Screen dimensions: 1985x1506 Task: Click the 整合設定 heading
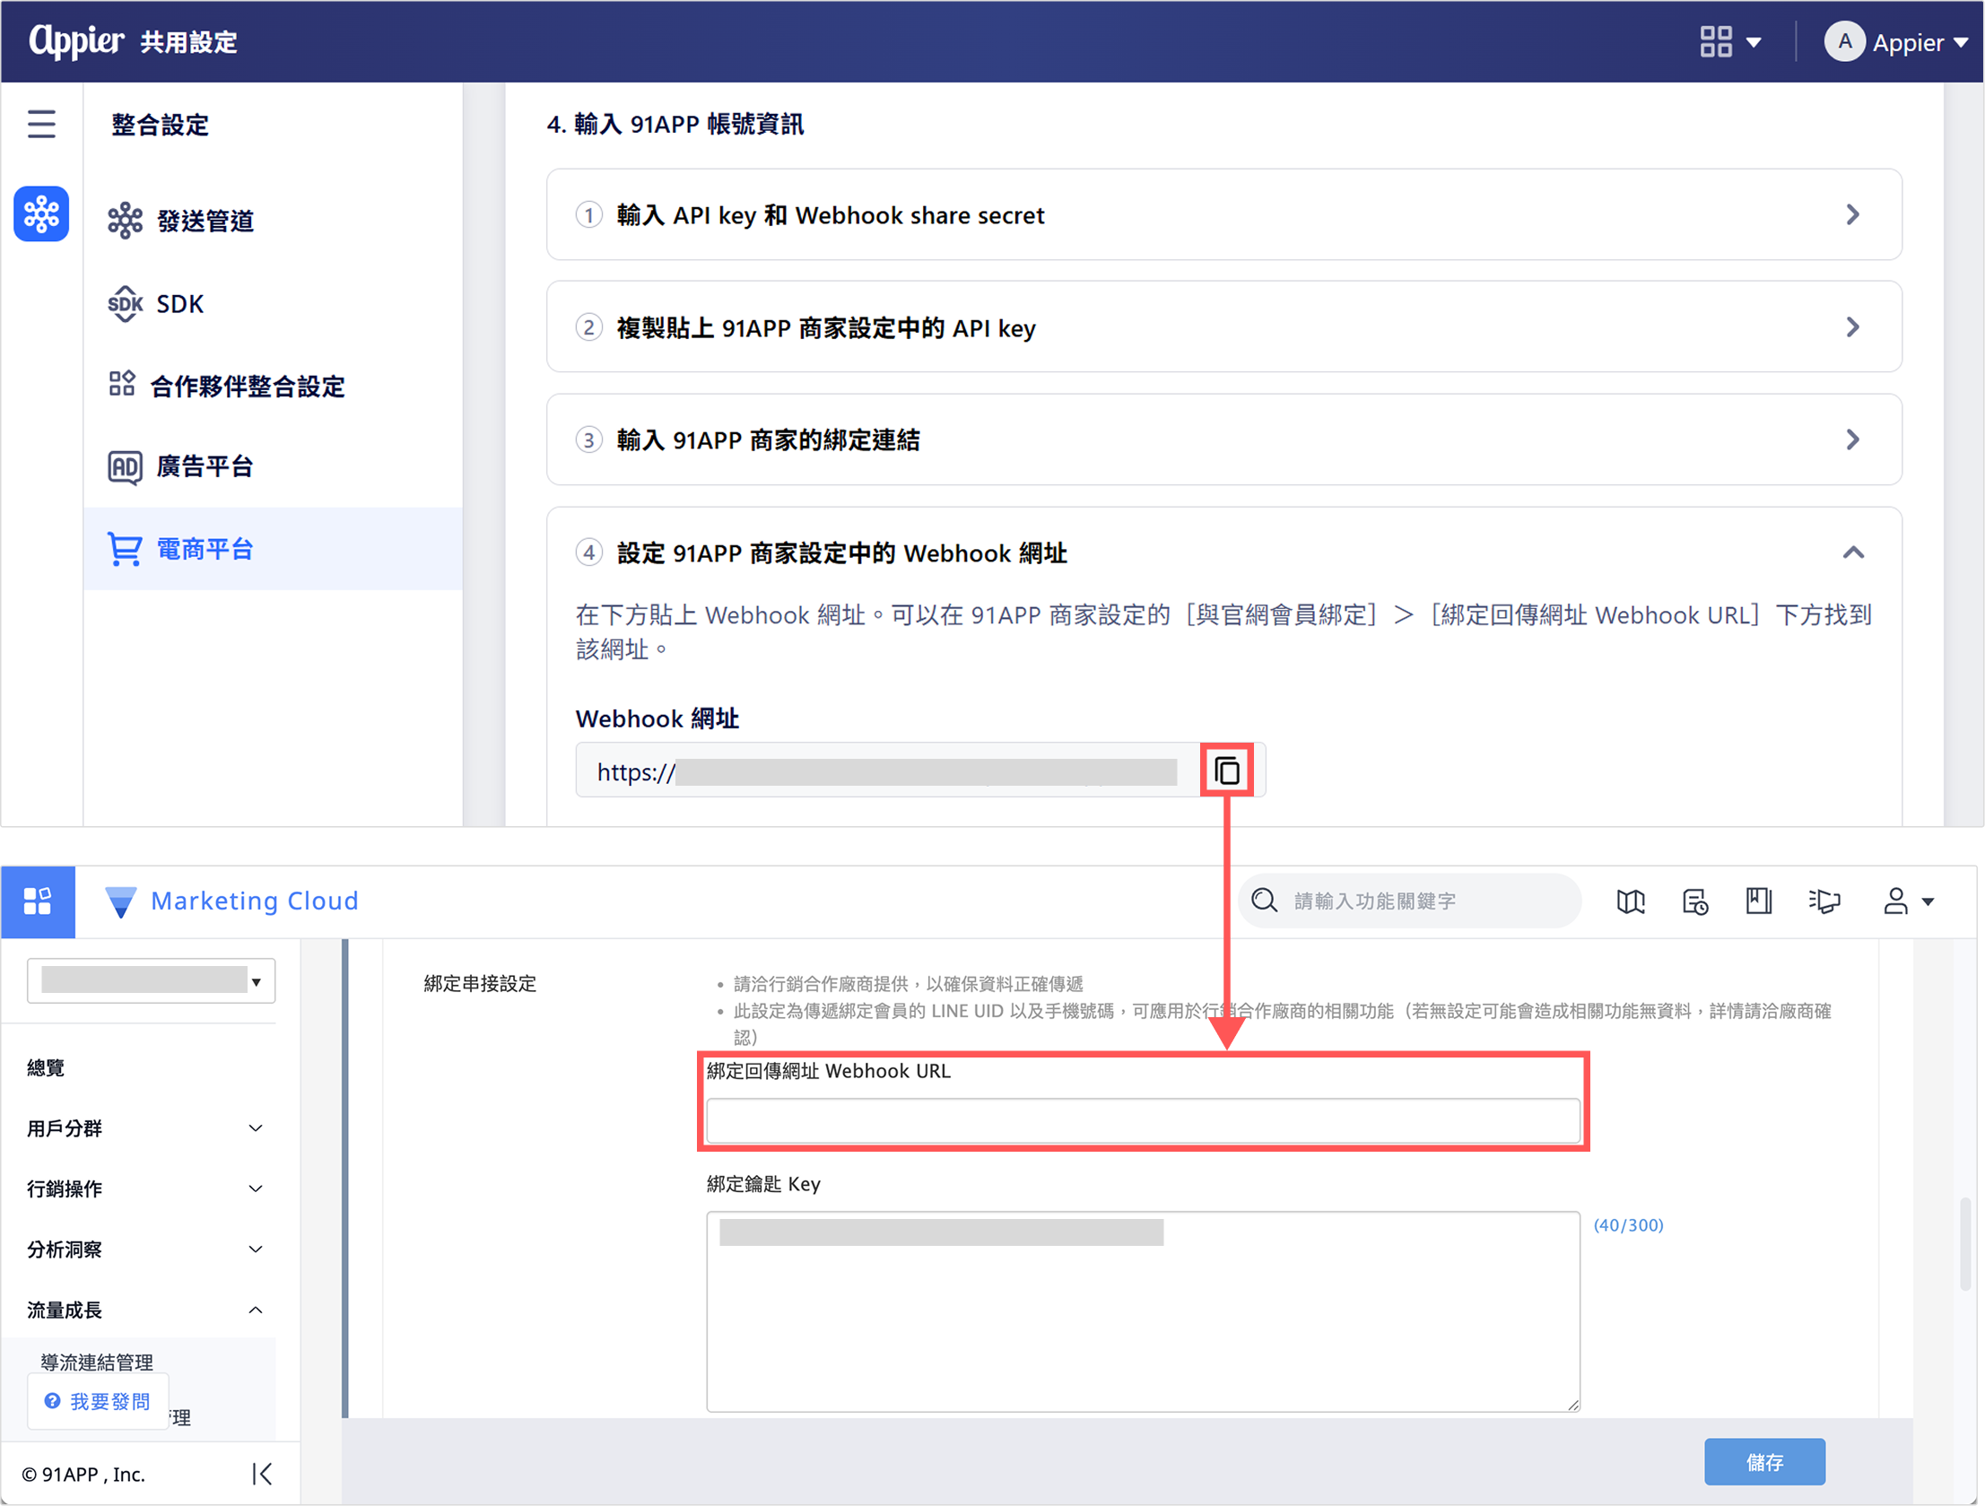pos(160,124)
